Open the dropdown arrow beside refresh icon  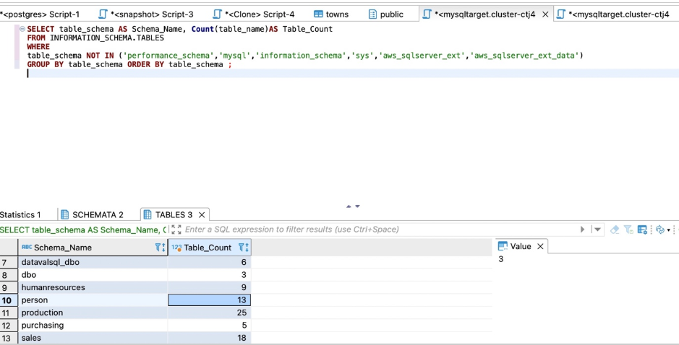(x=669, y=230)
